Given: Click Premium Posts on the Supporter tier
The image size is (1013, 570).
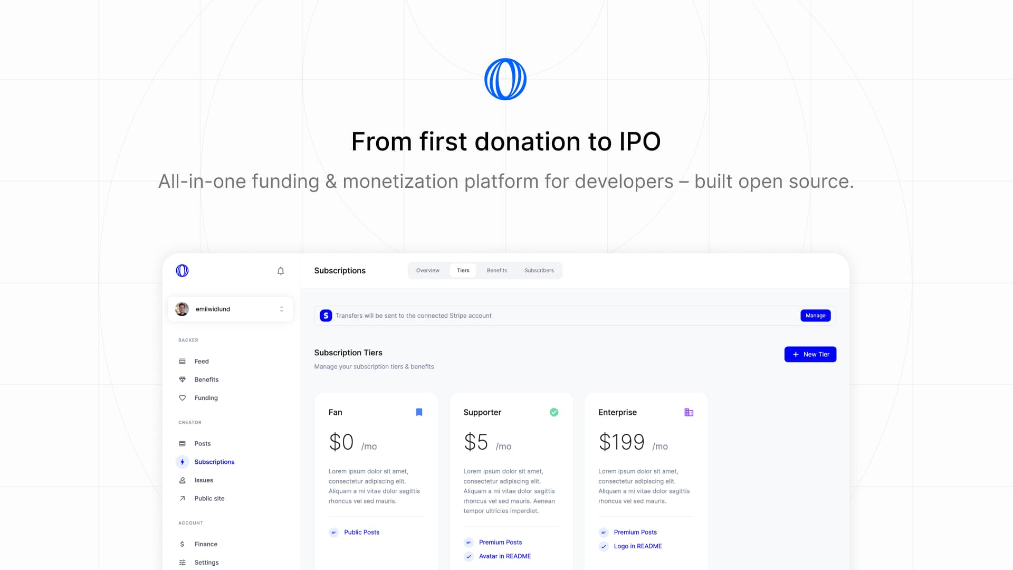Looking at the screenshot, I should [x=500, y=543].
